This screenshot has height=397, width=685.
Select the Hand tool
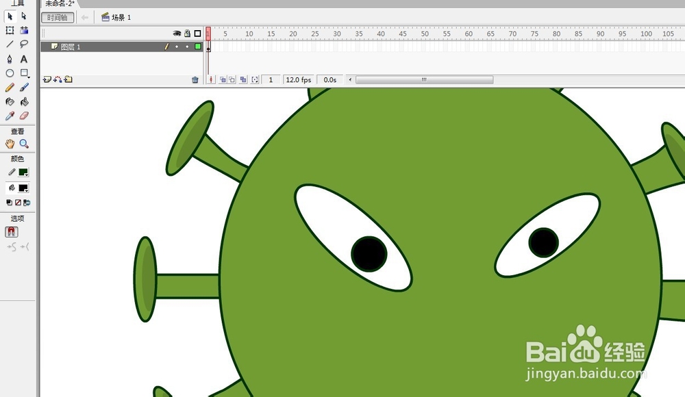point(10,144)
